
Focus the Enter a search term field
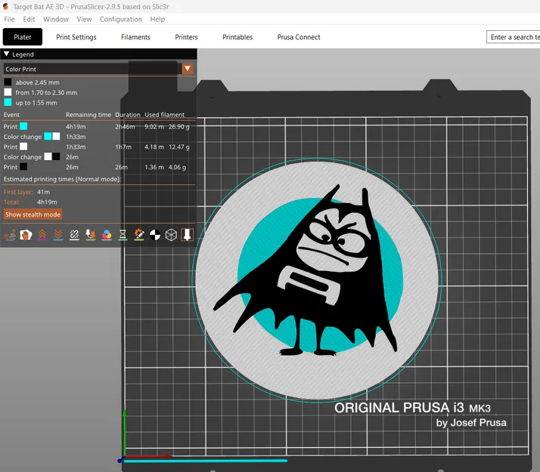tap(513, 37)
